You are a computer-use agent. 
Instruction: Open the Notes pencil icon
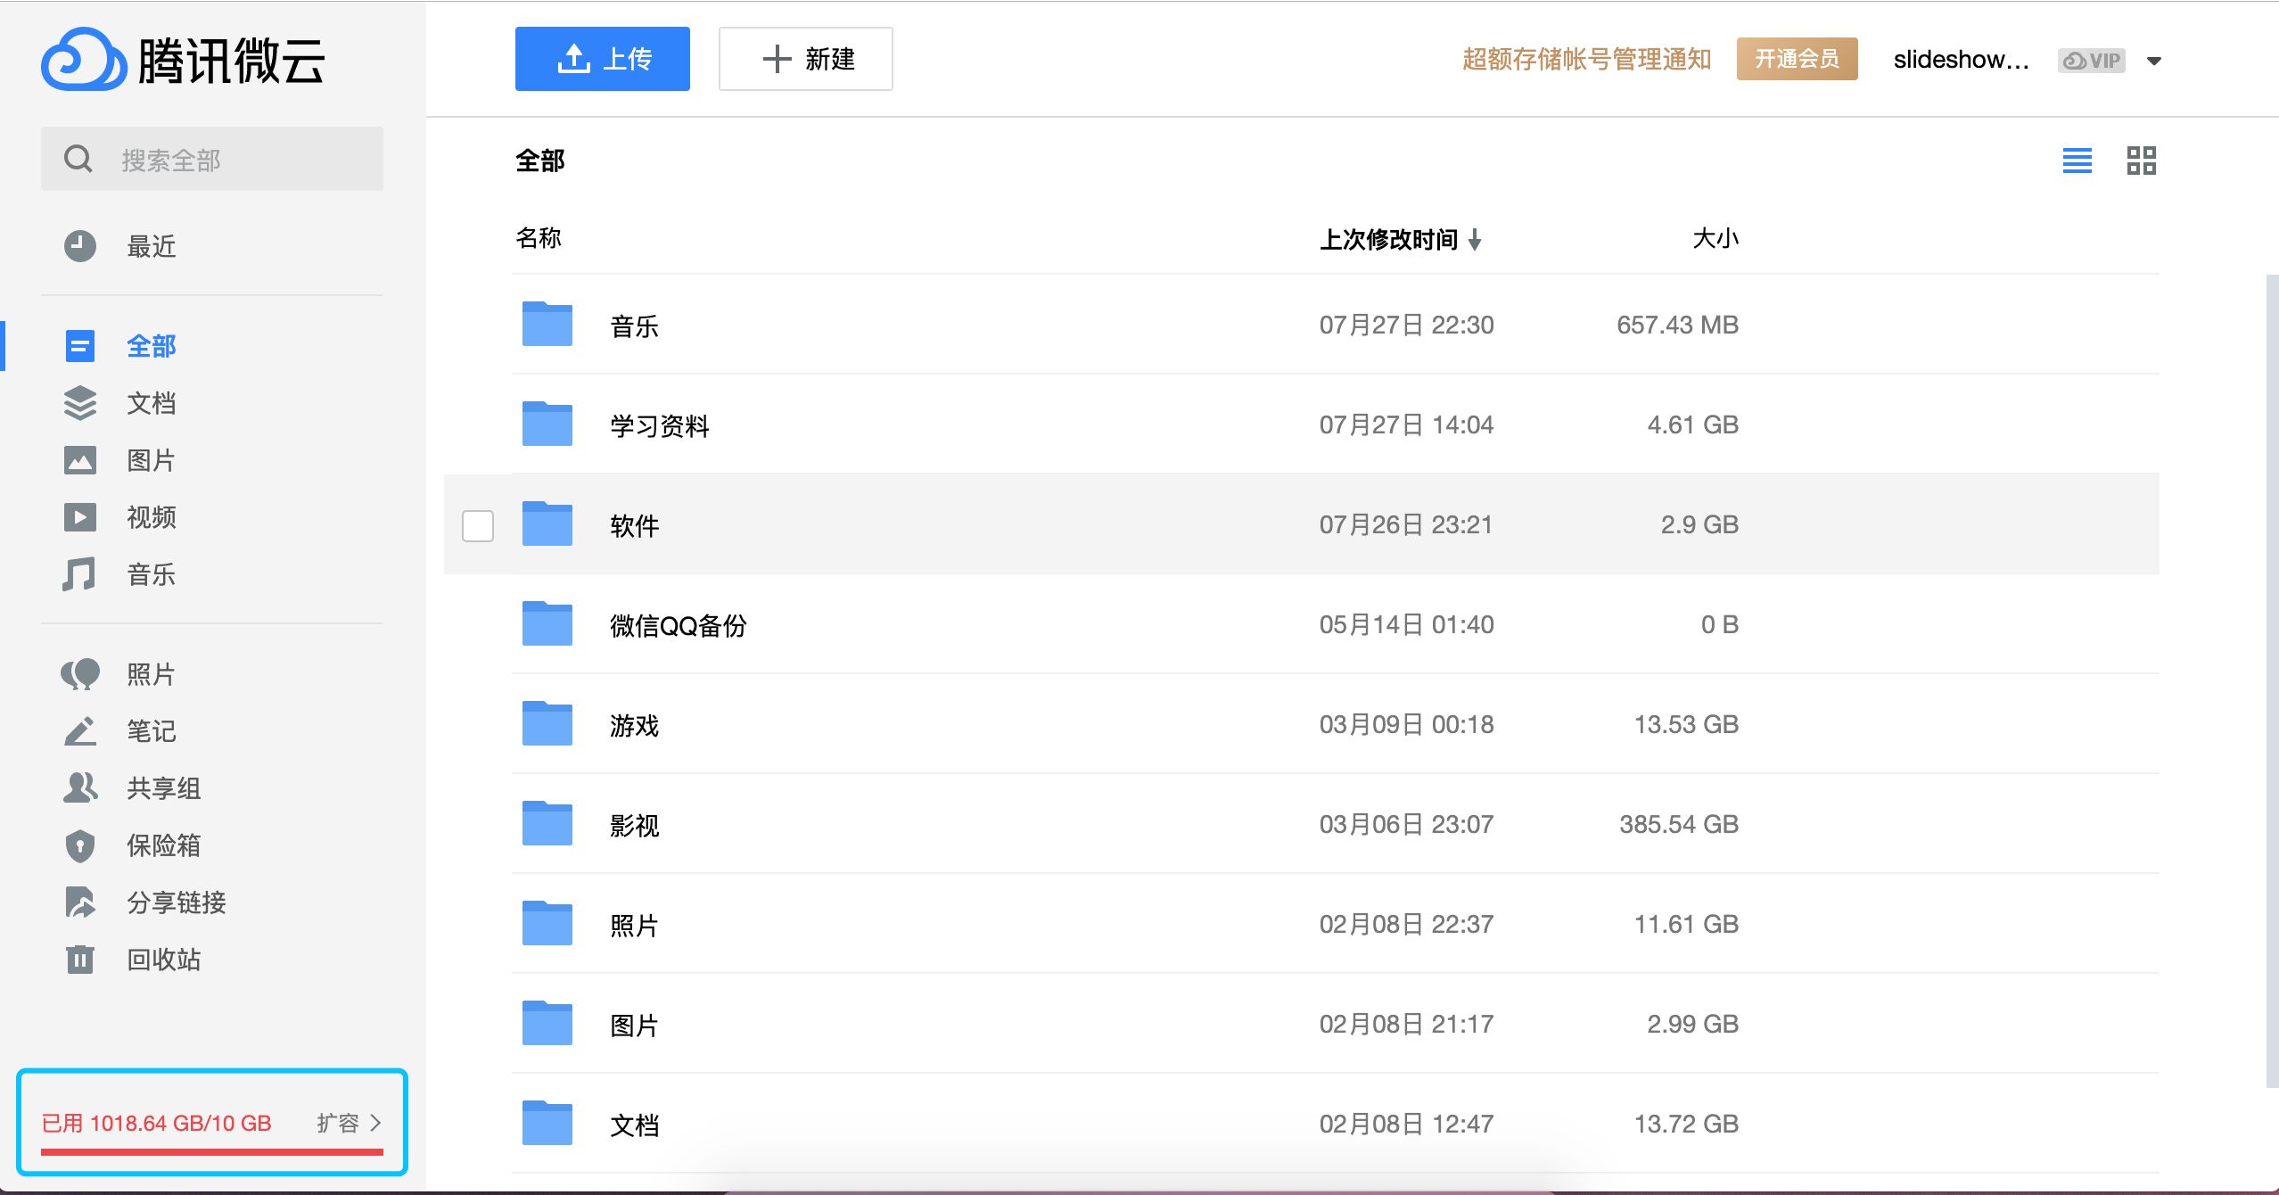pyautogui.click(x=80, y=731)
